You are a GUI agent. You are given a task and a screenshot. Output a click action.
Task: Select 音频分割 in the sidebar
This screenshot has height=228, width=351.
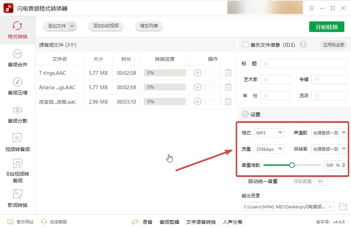tap(18, 115)
